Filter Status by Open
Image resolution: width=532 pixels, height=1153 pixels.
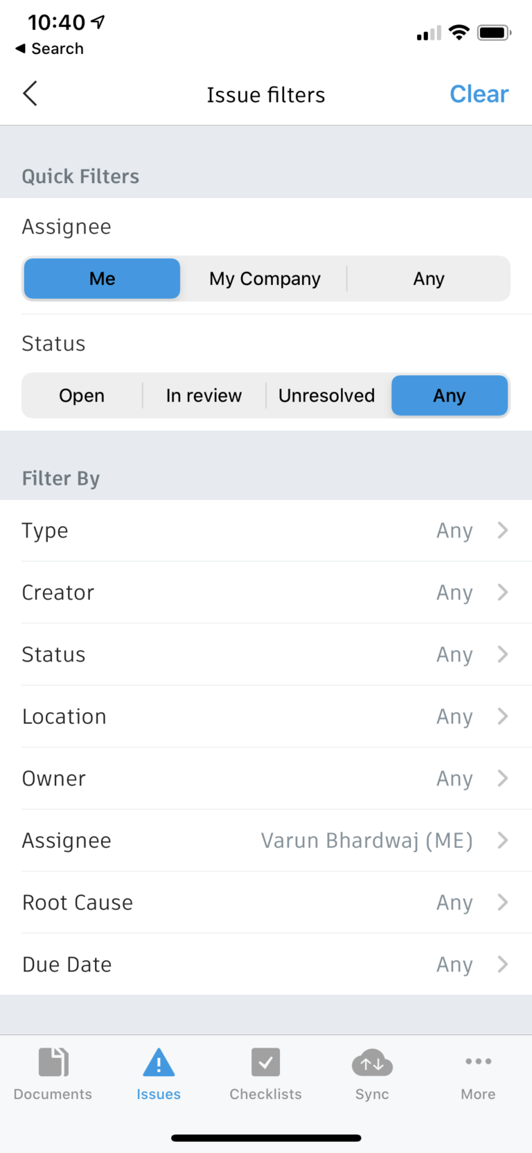coord(82,396)
